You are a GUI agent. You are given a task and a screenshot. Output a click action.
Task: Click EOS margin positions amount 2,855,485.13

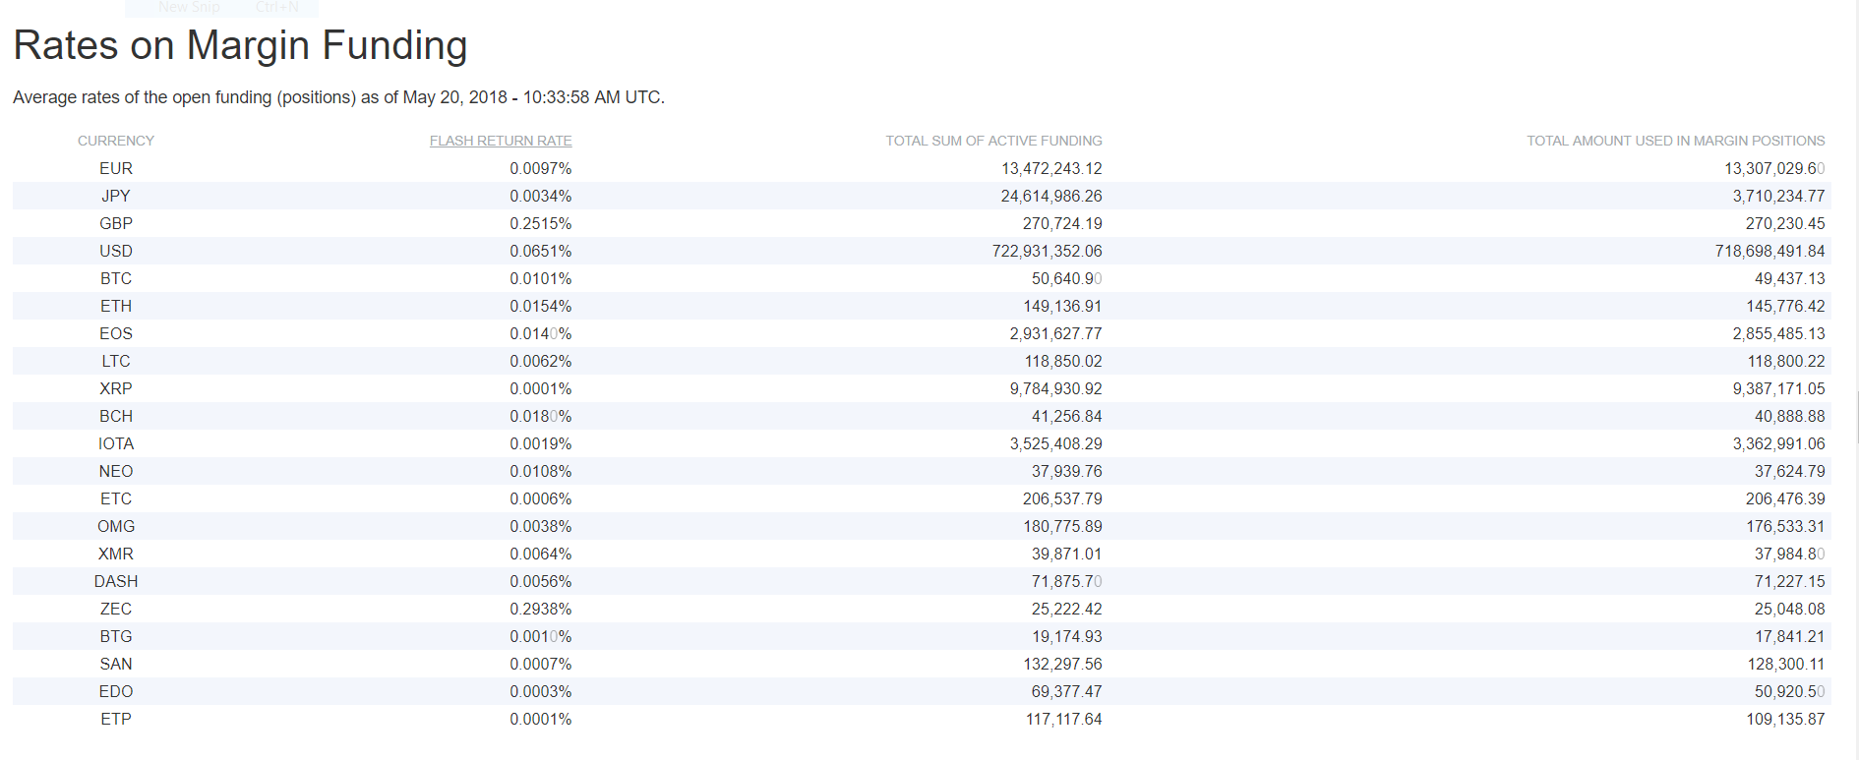point(1778,333)
